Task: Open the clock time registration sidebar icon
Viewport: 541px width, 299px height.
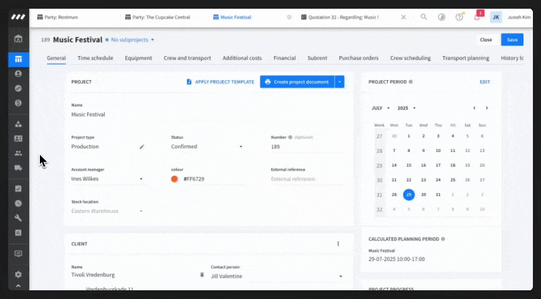Action: [x=18, y=204]
